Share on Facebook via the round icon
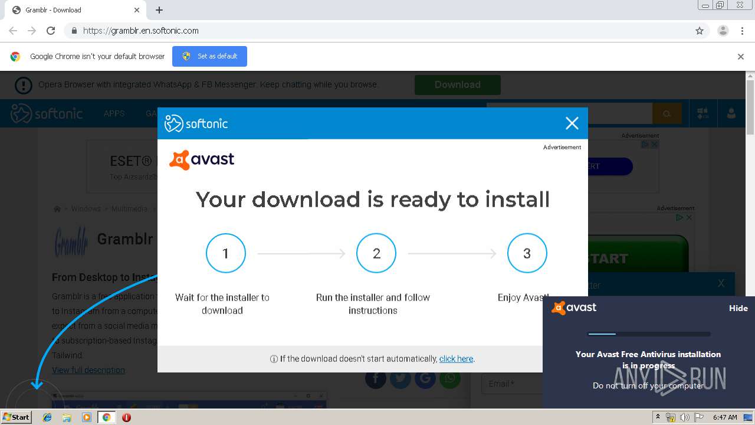The height and width of the screenshot is (425, 755). coord(376,378)
